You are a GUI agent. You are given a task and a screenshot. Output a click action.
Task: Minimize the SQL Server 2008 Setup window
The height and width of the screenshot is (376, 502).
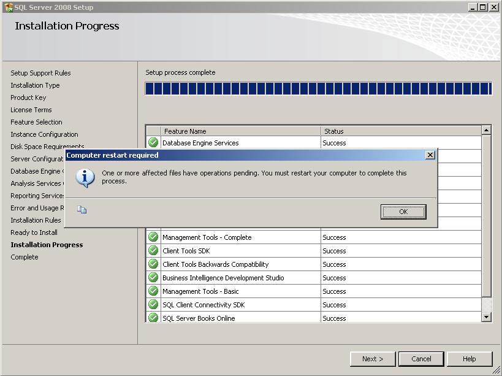tap(472, 7)
